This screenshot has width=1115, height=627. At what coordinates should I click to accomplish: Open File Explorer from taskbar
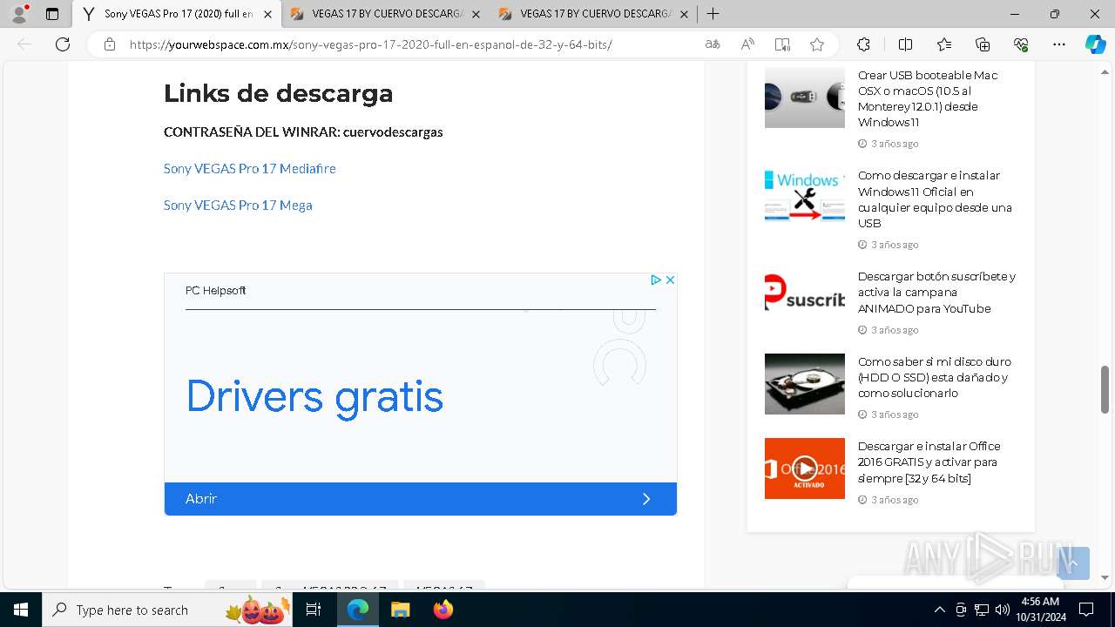pos(400,610)
